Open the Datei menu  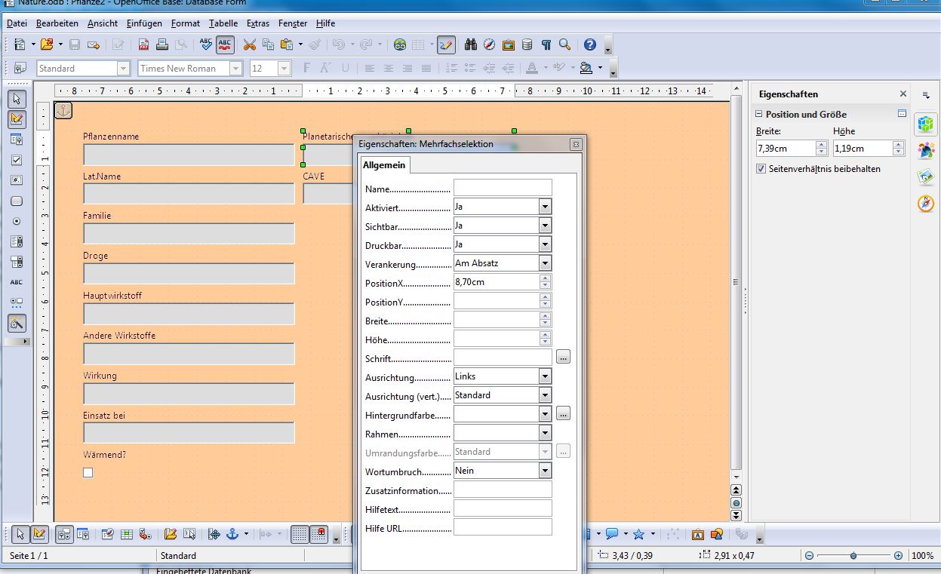17,23
